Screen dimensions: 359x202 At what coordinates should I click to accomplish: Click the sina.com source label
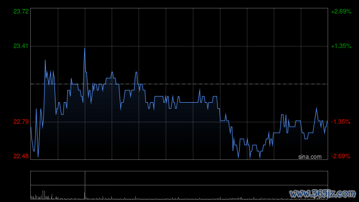tap(310, 157)
